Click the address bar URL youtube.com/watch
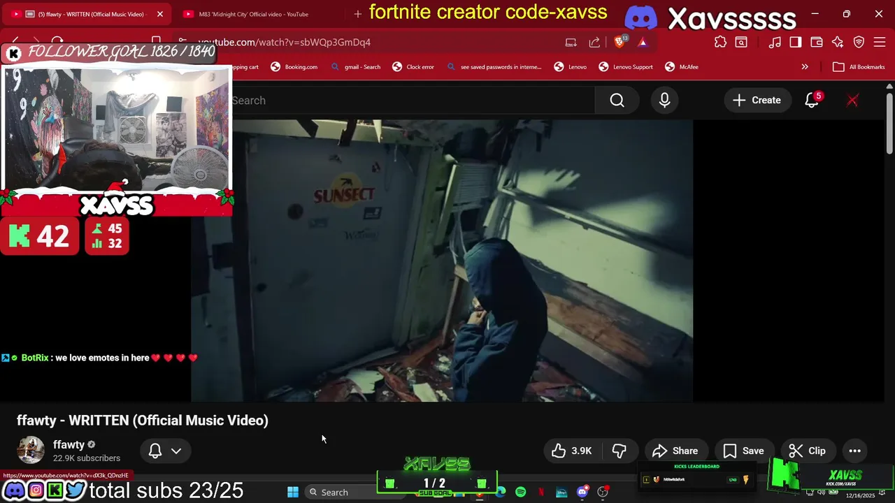Image resolution: width=895 pixels, height=503 pixels. [285, 42]
